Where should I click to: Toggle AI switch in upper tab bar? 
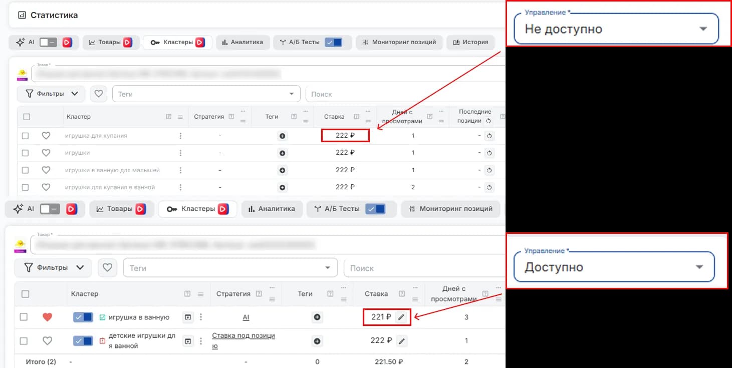coord(49,43)
